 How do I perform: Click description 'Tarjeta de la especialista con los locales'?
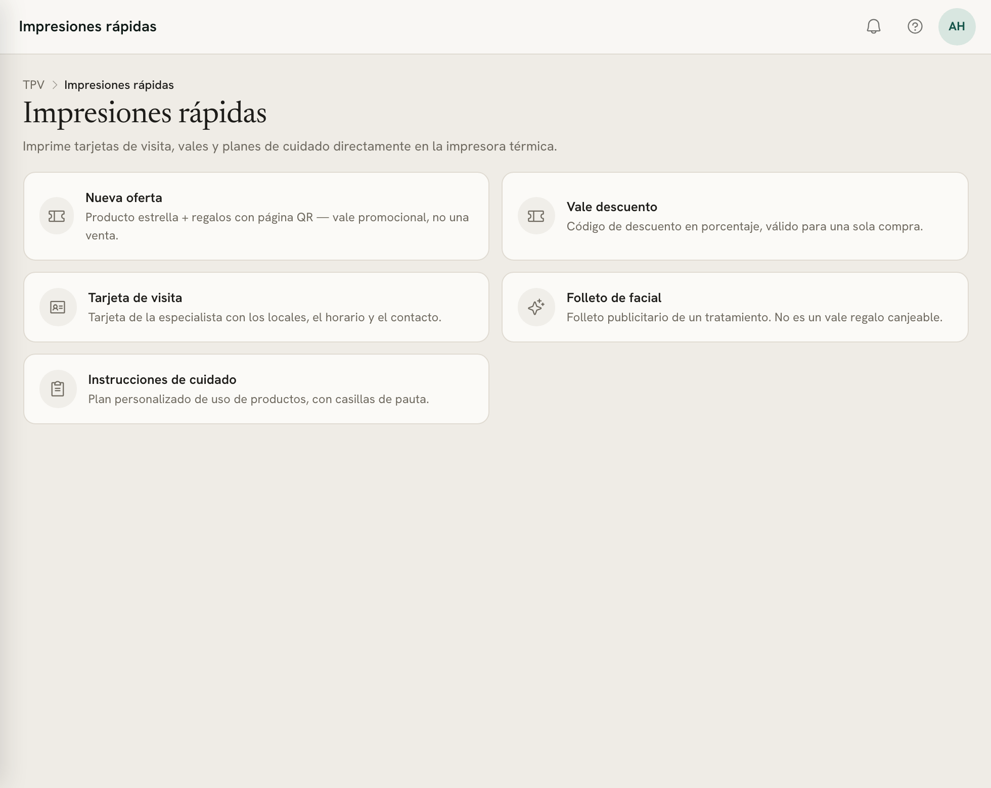(x=265, y=317)
